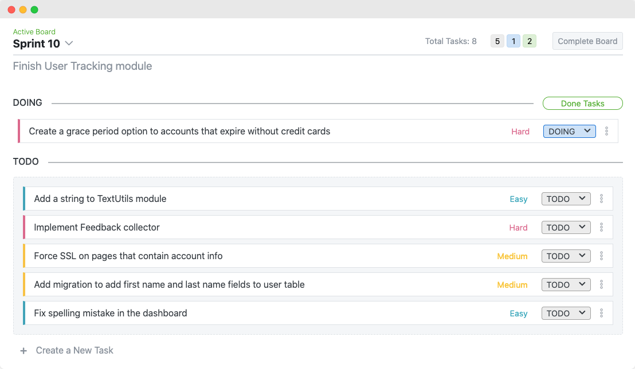Click kebab menu on Force SSL task
Screen dimensions: 635x369
[x=601, y=256]
